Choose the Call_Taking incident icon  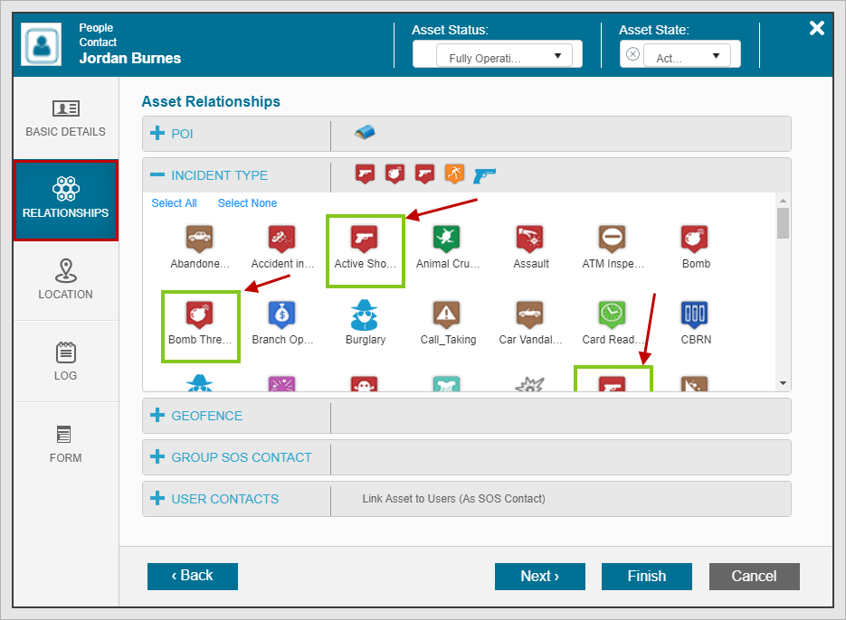point(447,315)
